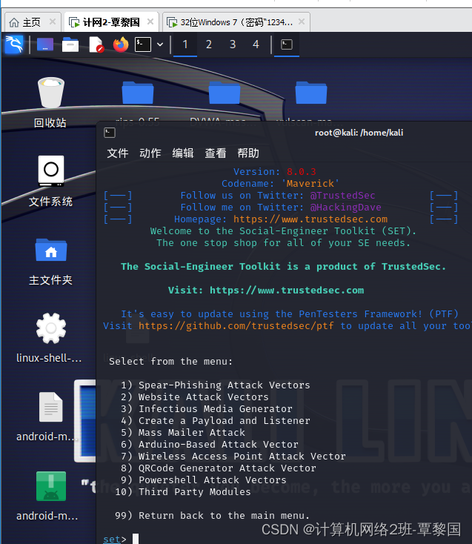Click Mass Mailer Attack menu line

pyautogui.click(x=183, y=432)
